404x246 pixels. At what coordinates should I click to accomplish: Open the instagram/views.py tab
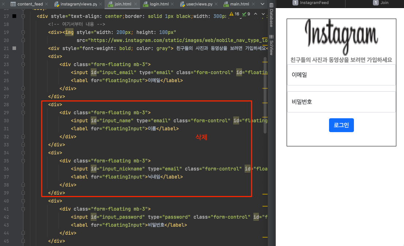[79, 4]
